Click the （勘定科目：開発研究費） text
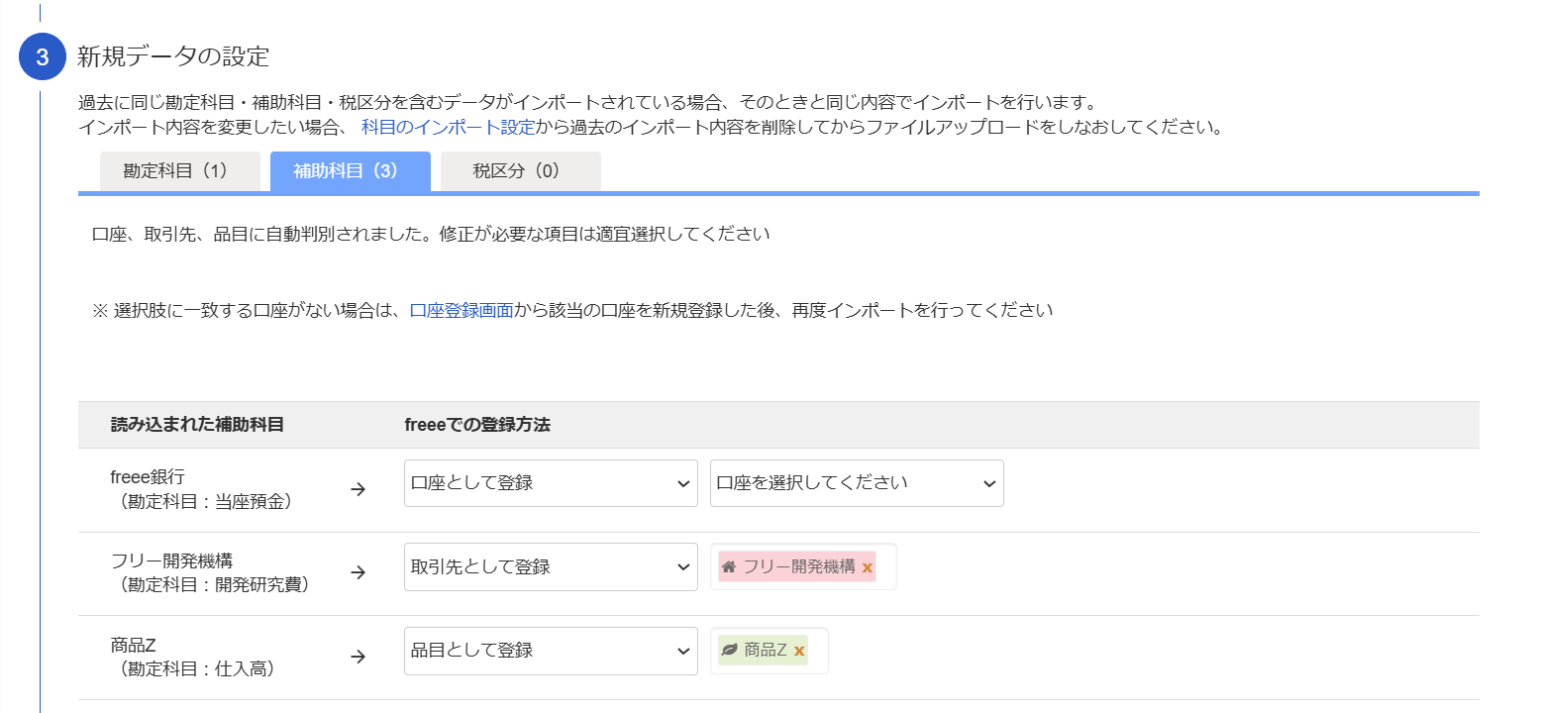This screenshot has width=1541, height=713. [x=214, y=584]
